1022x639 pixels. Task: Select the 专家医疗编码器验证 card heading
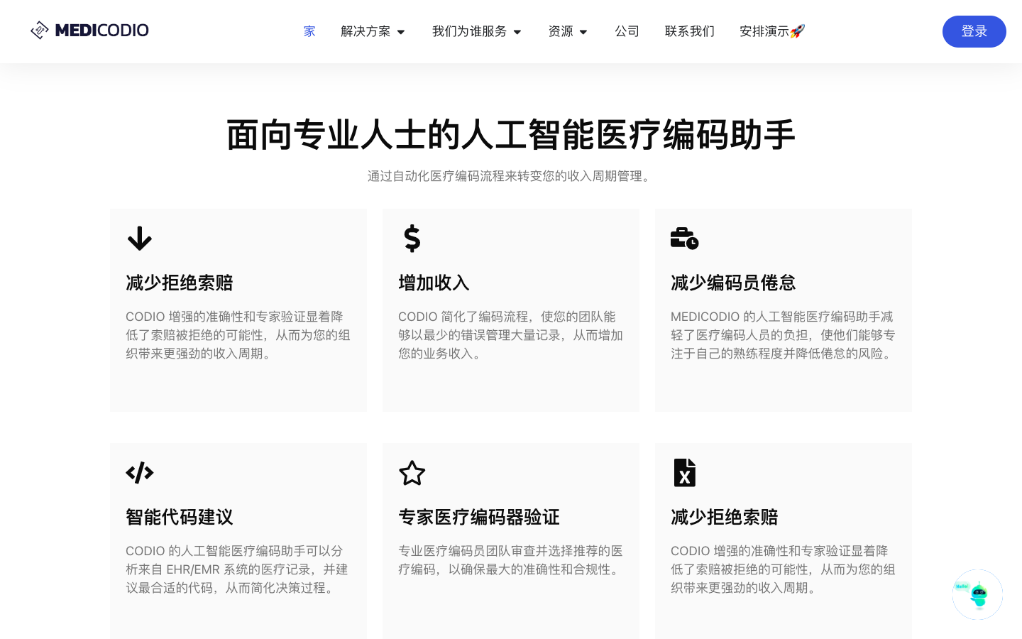click(479, 517)
